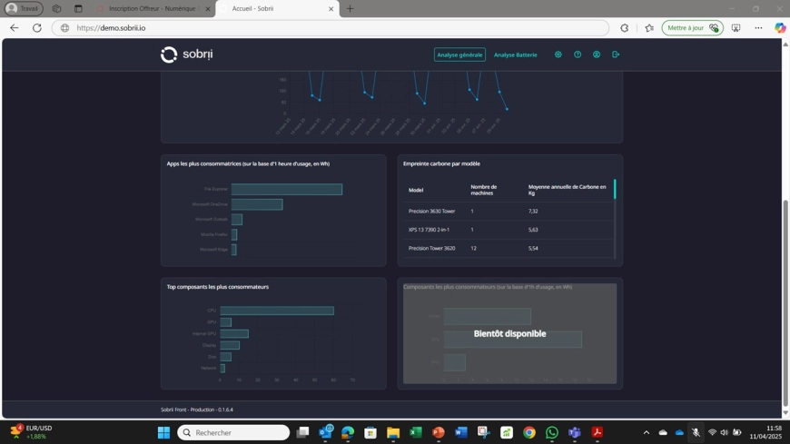Screen dimensions: 790x444
Task: Select the Accueil - Sobrii browser tab
Action: pos(278,8)
